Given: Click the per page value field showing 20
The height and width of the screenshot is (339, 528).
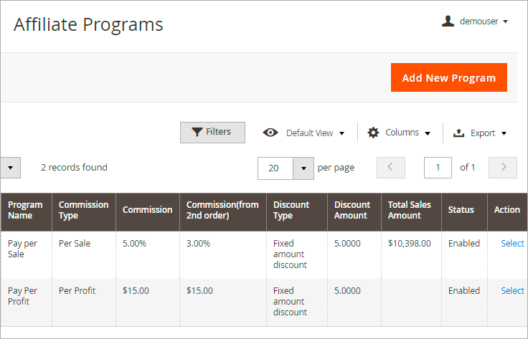Looking at the screenshot, I should click(x=275, y=168).
